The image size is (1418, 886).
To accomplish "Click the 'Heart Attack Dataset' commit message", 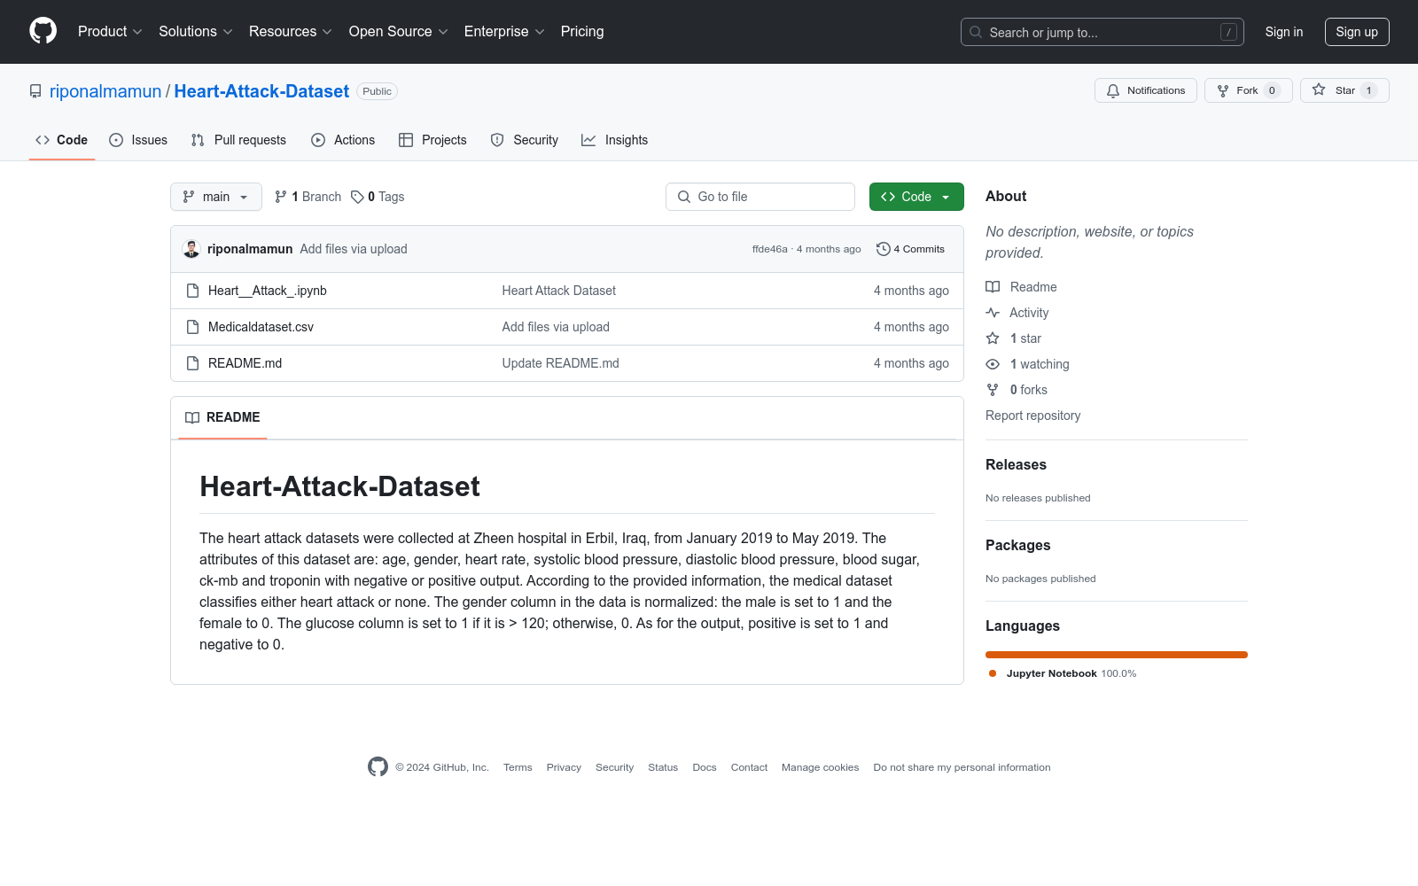I will click(558, 291).
